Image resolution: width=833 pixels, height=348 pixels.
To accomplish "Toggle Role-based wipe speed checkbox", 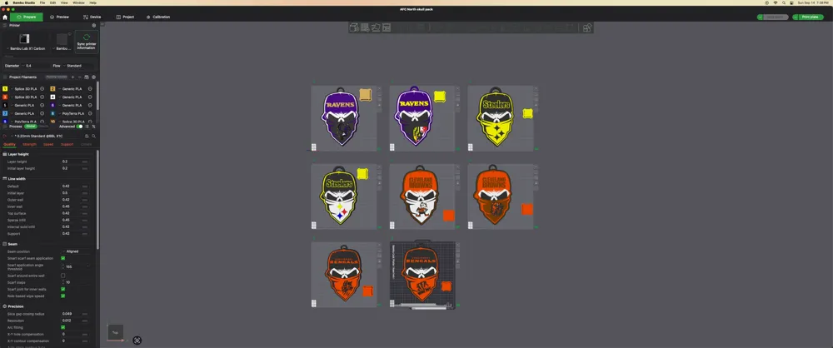I will pyautogui.click(x=62, y=296).
